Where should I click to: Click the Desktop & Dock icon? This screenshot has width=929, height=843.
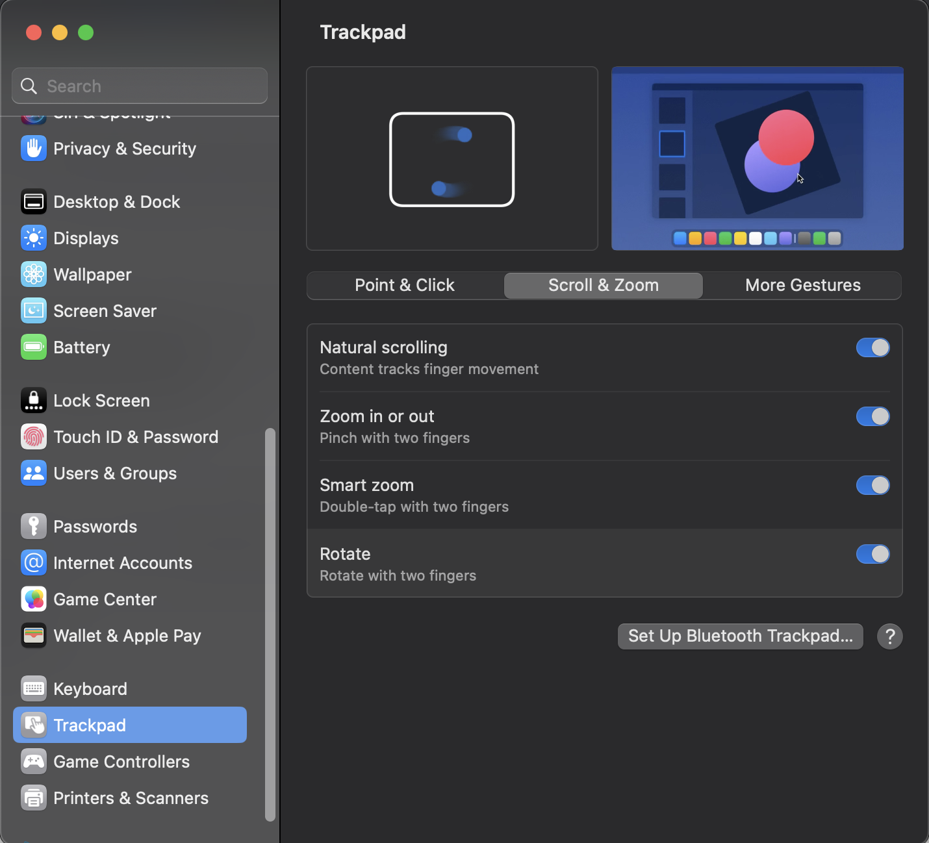coord(33,202)
